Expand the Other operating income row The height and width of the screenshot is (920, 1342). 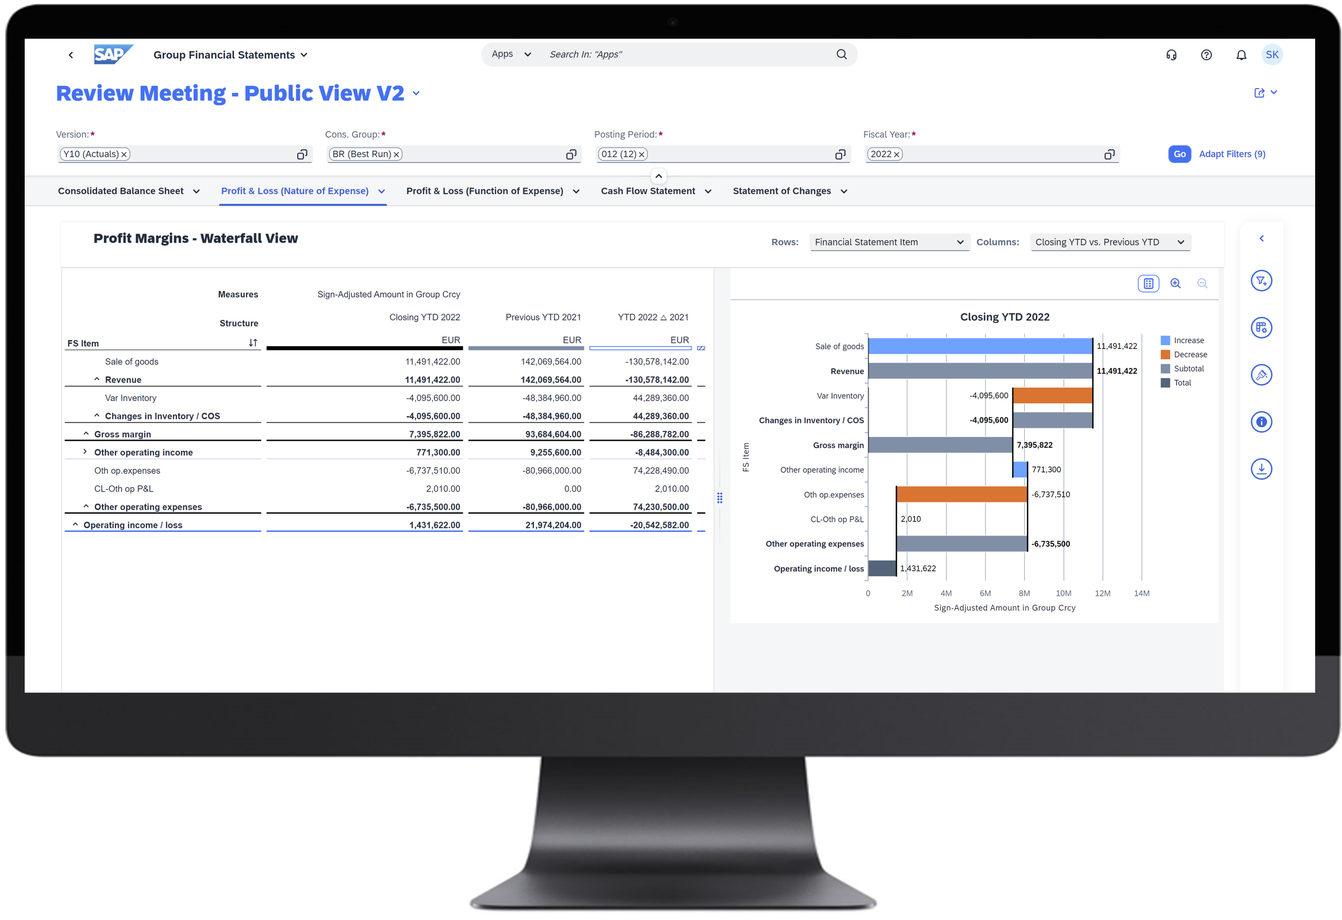point(85,451)
